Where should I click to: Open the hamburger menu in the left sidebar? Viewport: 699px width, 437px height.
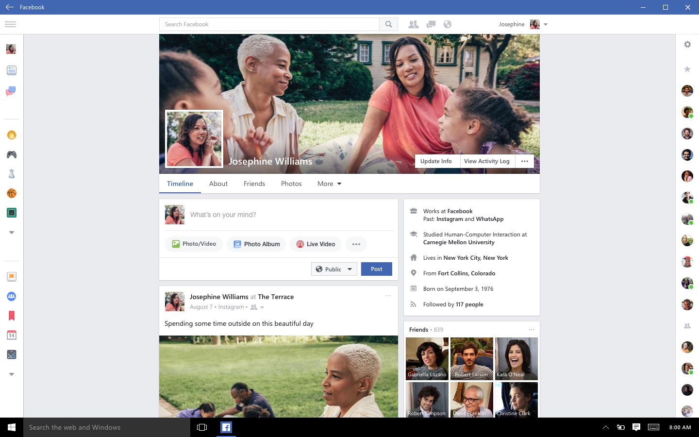[10, 24]
